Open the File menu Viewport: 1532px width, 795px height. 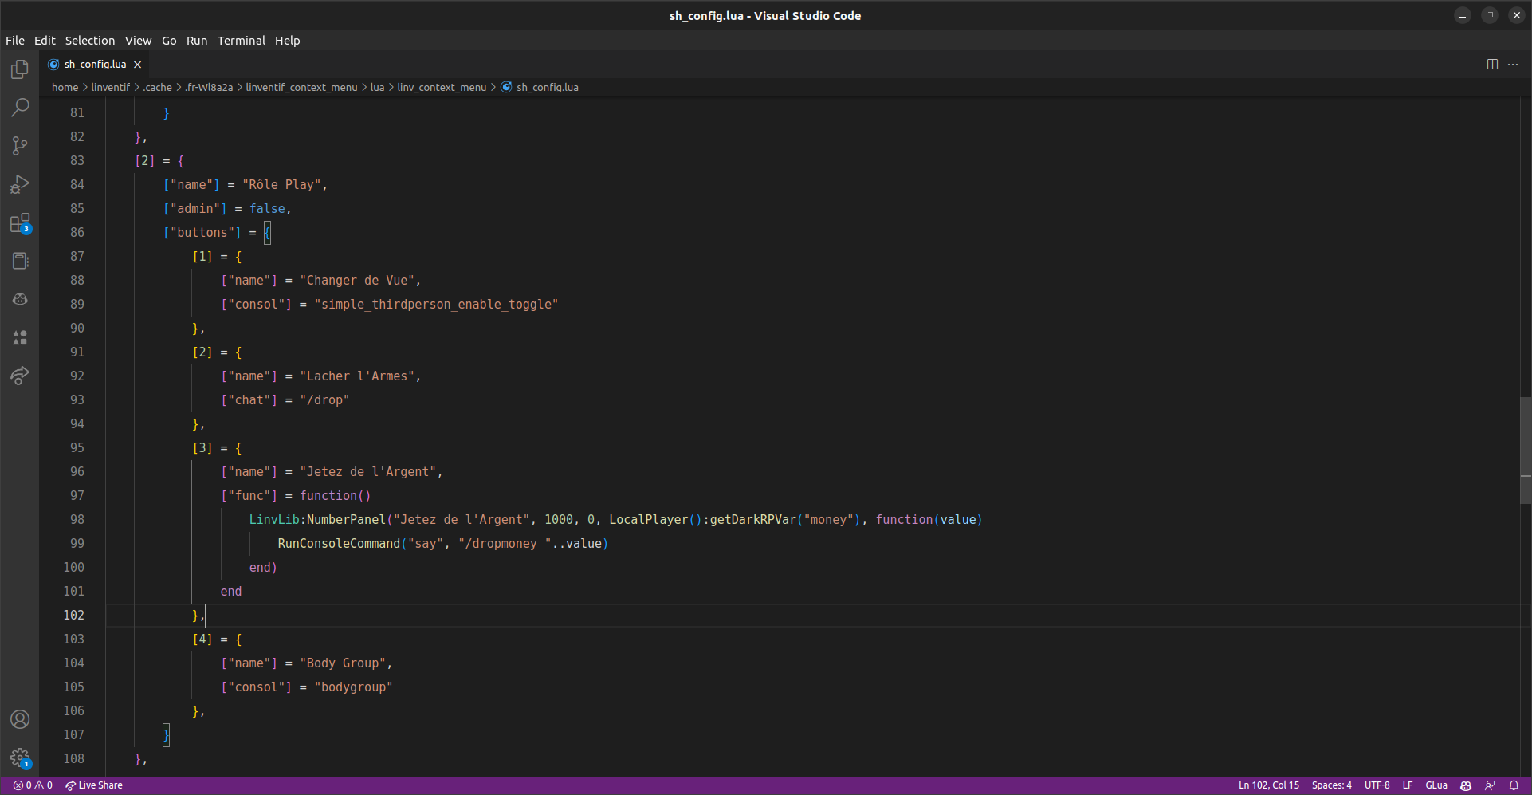15,41
